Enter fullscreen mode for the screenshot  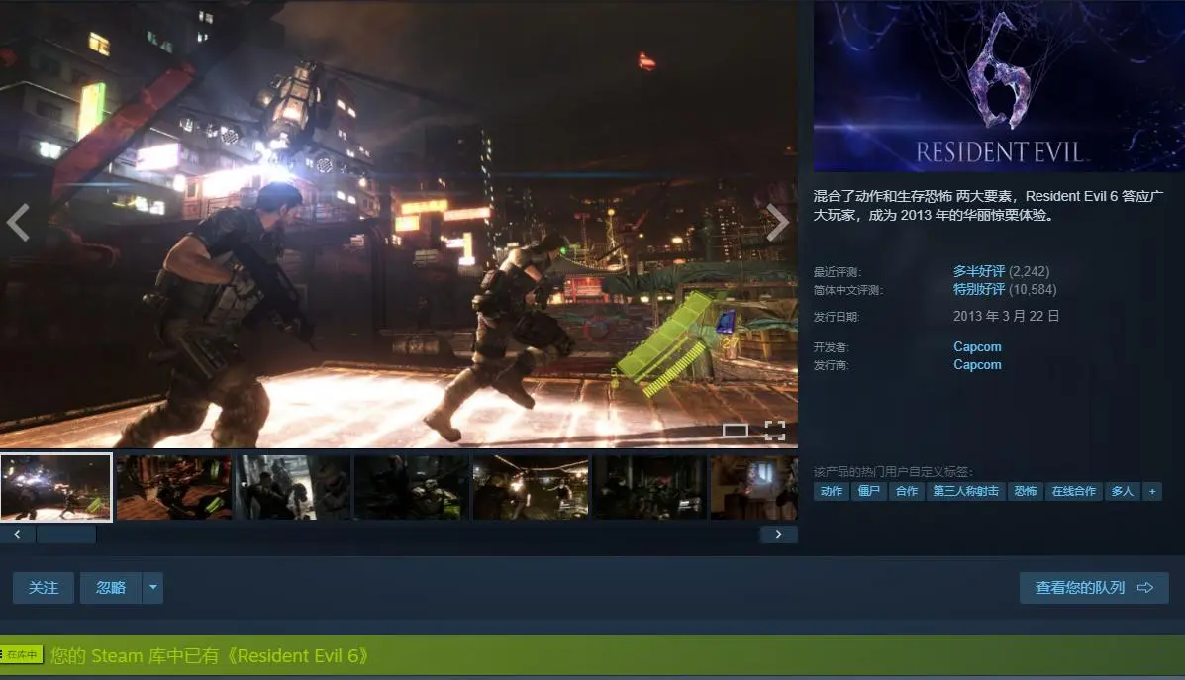(x=774, y=430)
